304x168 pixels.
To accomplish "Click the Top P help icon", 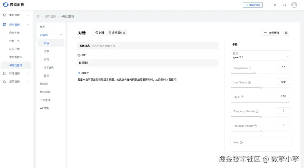I will coord(242,96).
